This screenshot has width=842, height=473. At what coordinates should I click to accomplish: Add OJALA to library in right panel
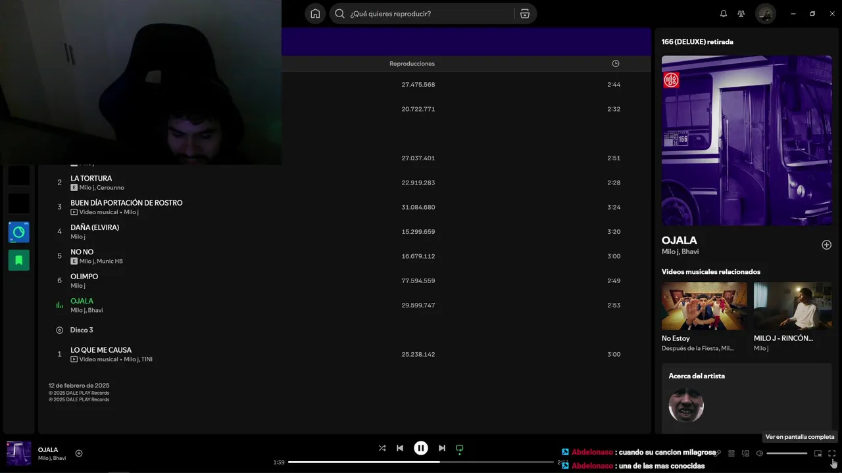pyautogui.click(x=826, y=245)
